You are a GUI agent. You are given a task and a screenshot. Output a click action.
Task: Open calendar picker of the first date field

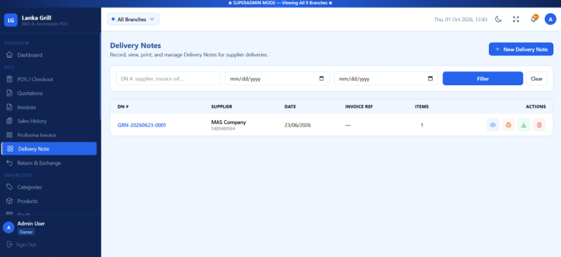tap(321, 78)
